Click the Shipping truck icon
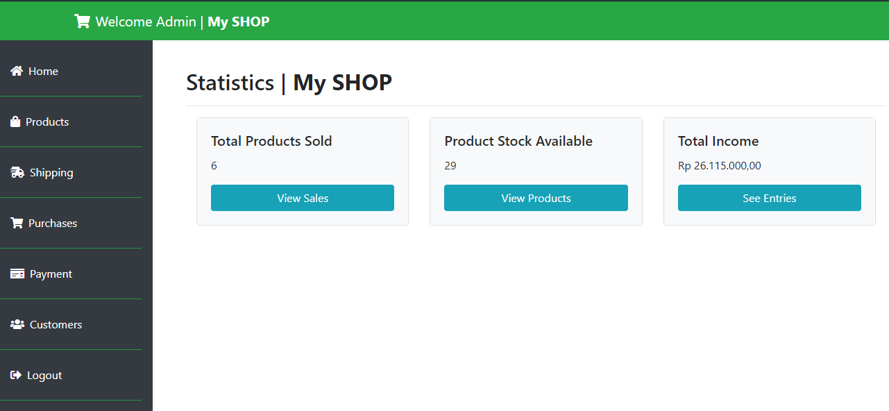This screenshot has height=411, width=889. tap(17, 172)
